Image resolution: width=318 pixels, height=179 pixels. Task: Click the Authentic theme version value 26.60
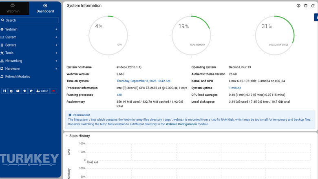(x=233, y=74)
